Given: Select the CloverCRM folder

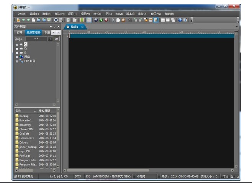Looking at the screenshot, I should [26, 129].
